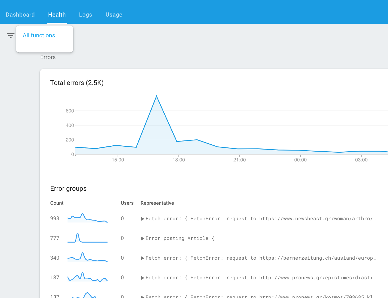Screen dimensions: 388x298
Task: Click the Users column header
Action: (x=127, y=203)
